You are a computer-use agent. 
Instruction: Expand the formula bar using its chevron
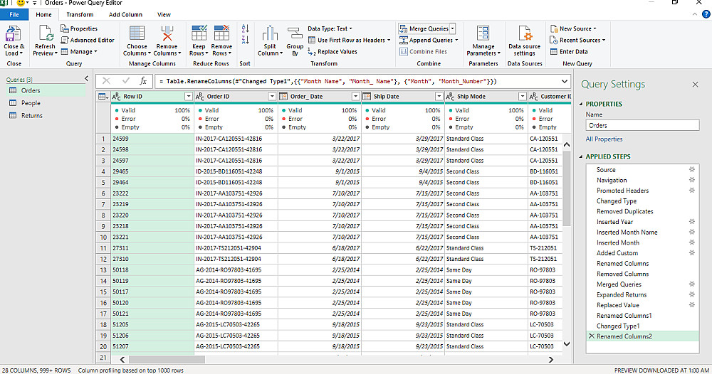coord(565,81)
